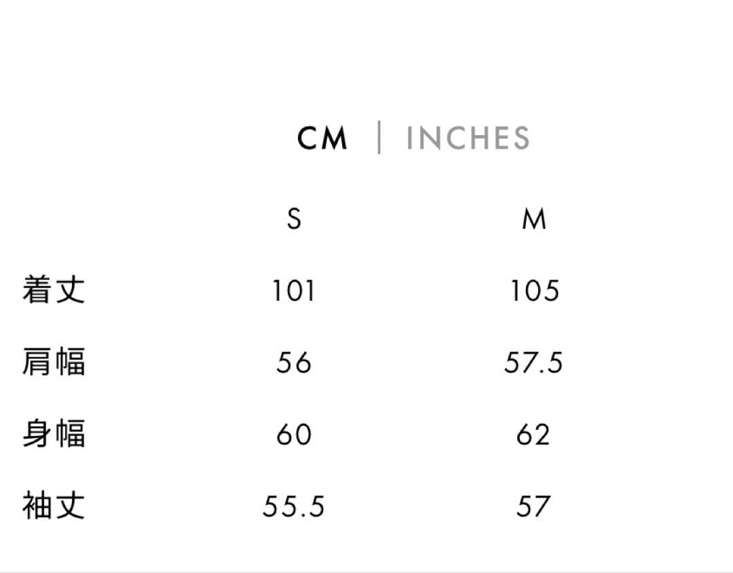Click the 身幅 row label
The image size is (733, 573).
[54, 434]
